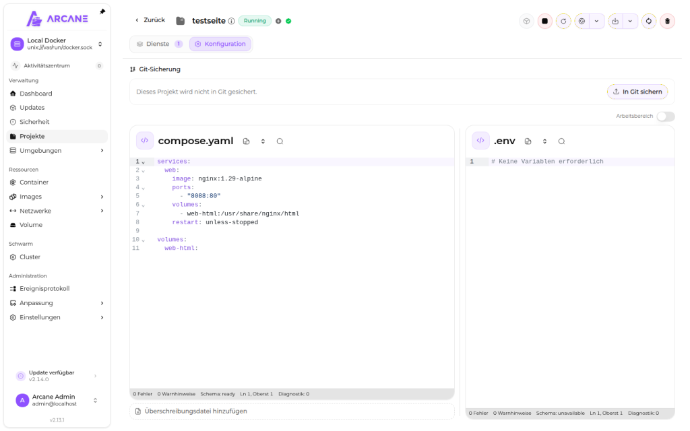Open Ereignisprotokoll in the sidebar
This screenshot has width=690, height=431.
point(57,288)
